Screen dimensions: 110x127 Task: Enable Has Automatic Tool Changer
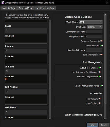[x=100, y=72]
